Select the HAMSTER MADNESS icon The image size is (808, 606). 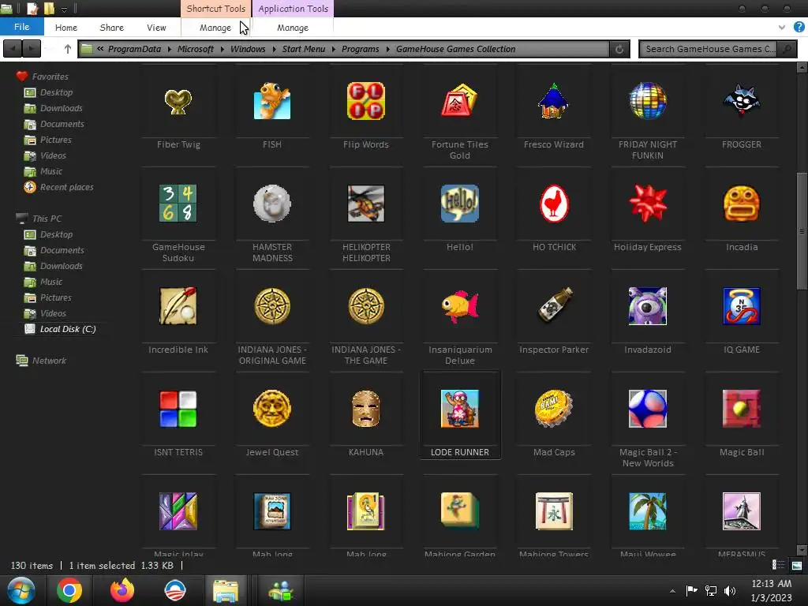pos(272,204)
